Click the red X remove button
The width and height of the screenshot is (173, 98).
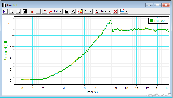[x=115, y=11]
